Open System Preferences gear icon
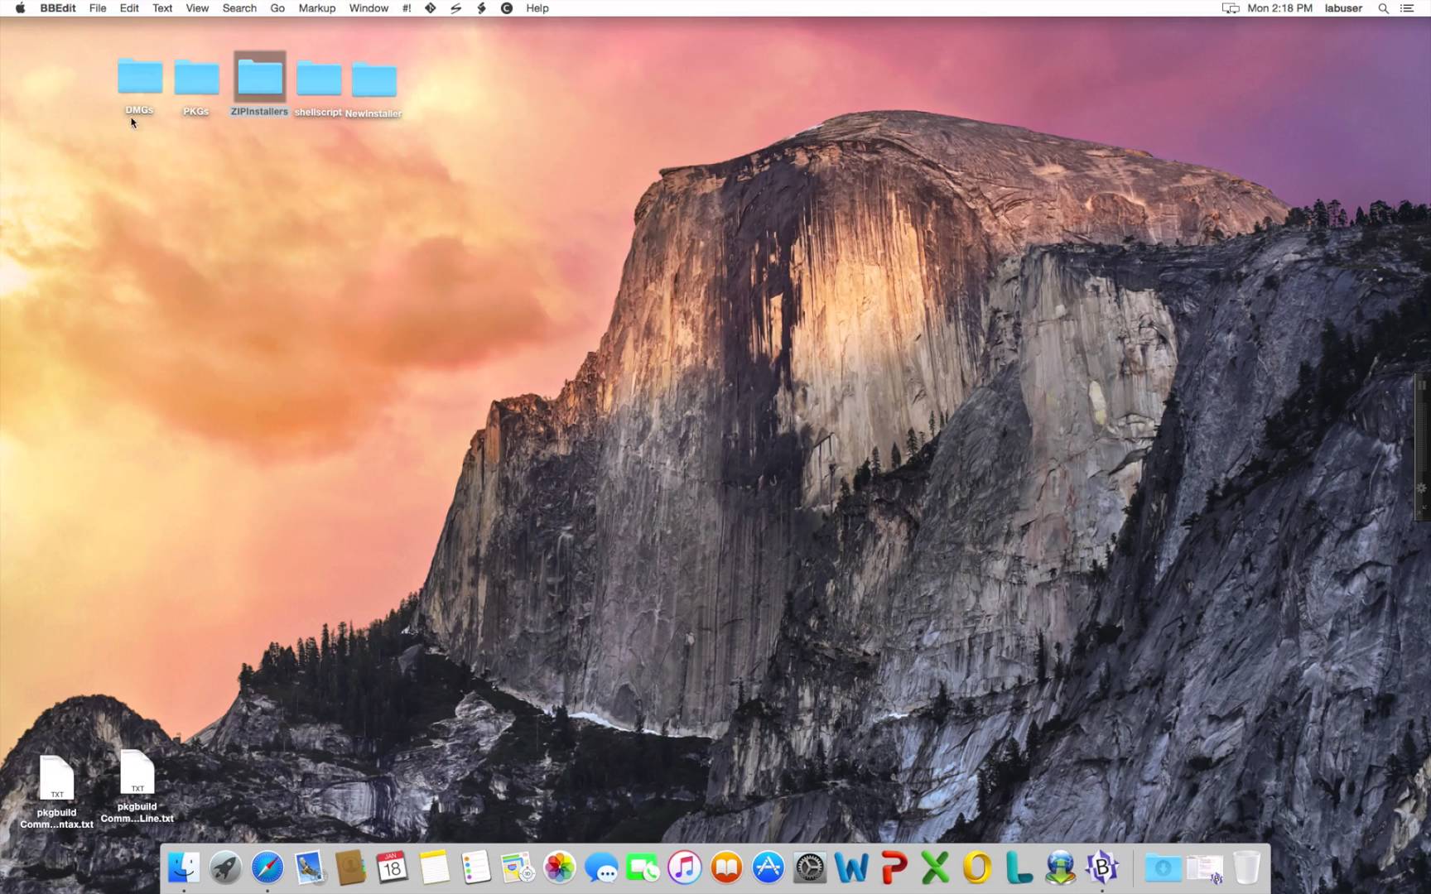The width and height of the screenshot is (1431, 894). click(810, 868)
